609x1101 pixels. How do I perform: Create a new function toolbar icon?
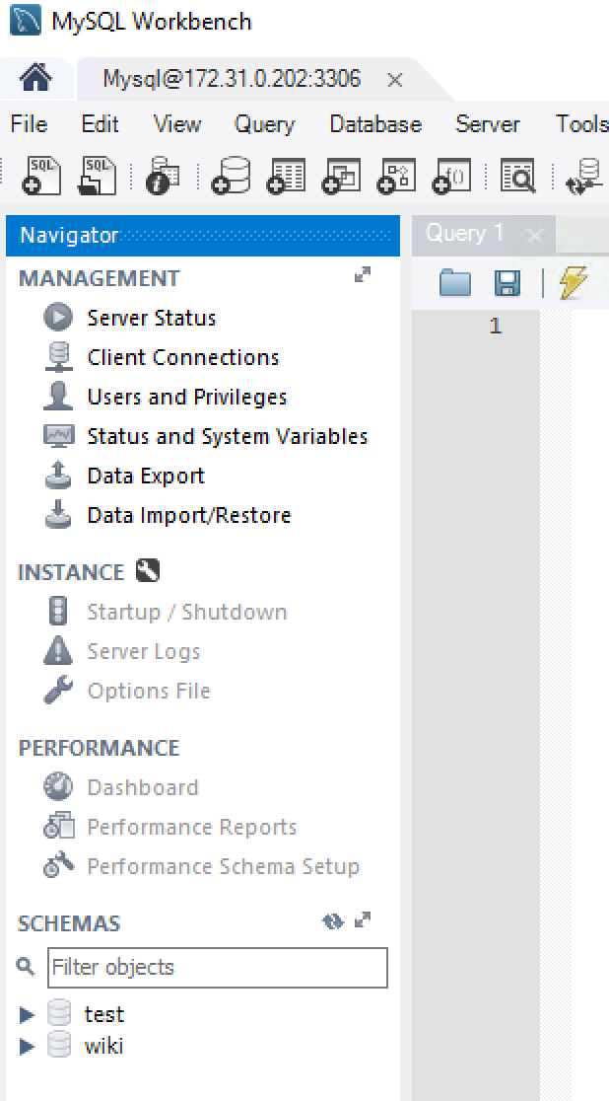(x=451, y=175)
